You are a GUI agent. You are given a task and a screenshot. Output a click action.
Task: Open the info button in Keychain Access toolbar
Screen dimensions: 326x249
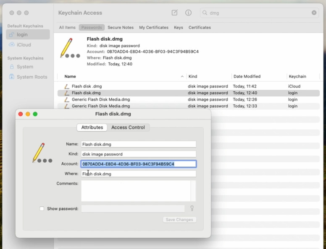188,13
